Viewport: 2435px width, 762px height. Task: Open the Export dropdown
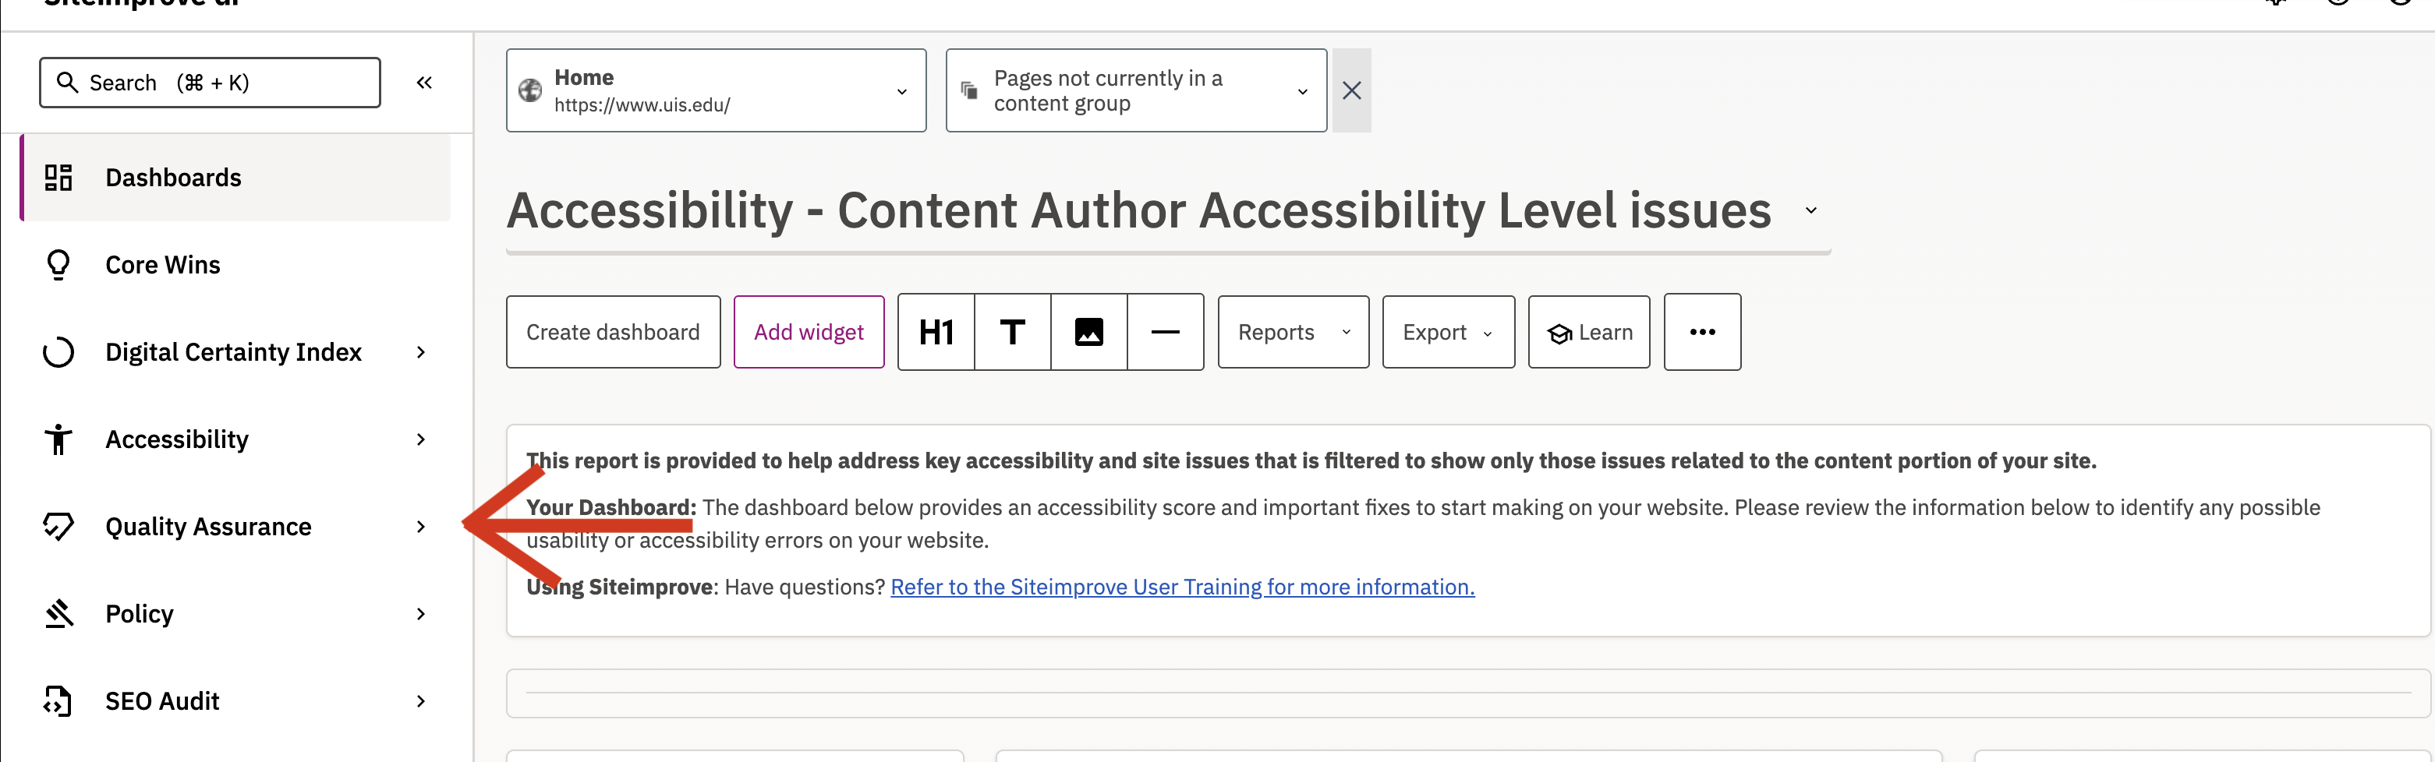pos(1446,331)
